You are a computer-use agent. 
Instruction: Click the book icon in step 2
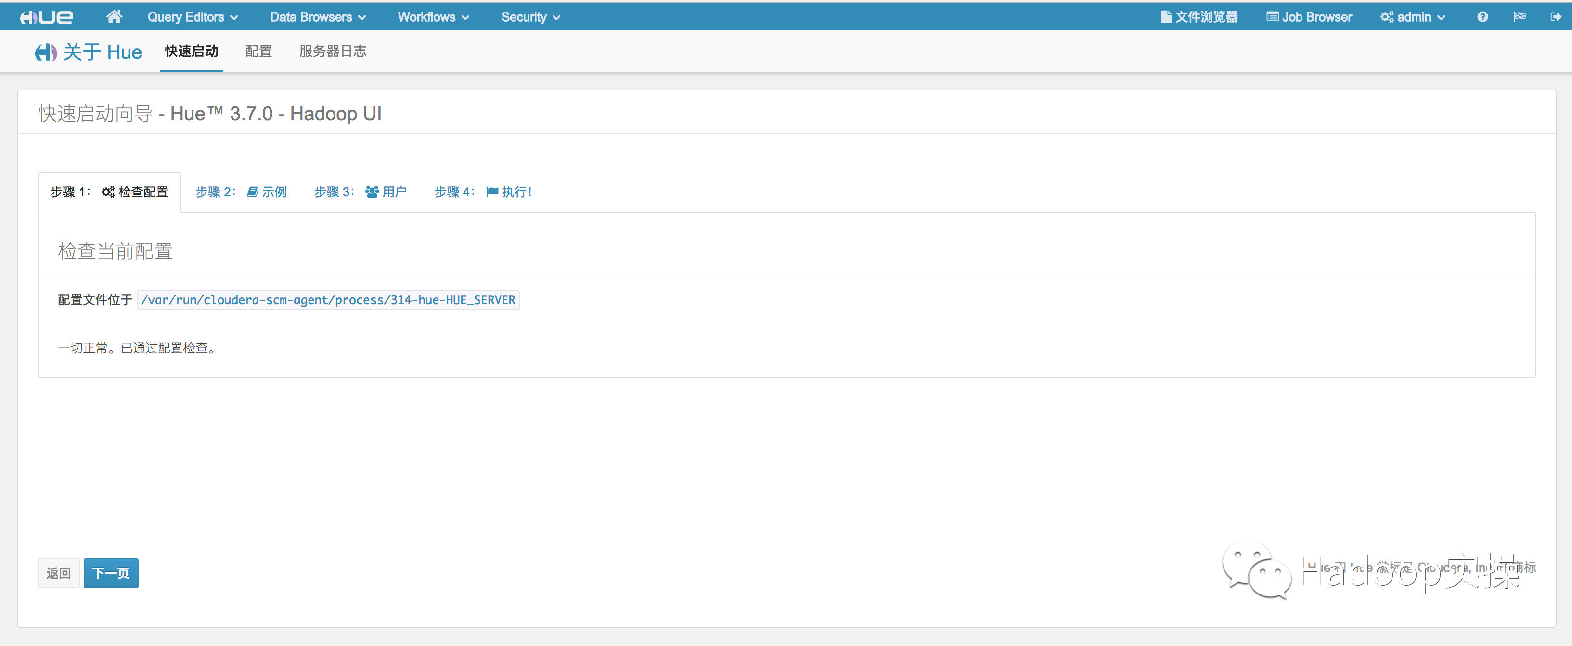pyautogui.click(x=252, y=192)
